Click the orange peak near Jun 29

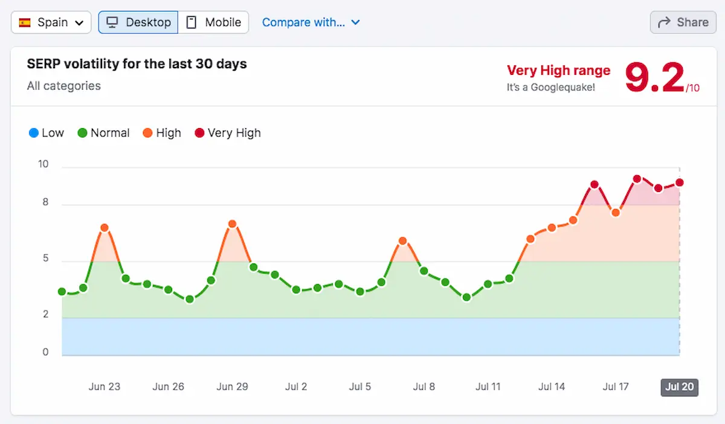click(x=232, y=224)
